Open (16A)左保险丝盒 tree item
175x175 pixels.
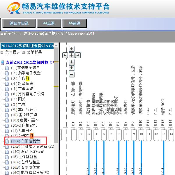pos(25,162)
